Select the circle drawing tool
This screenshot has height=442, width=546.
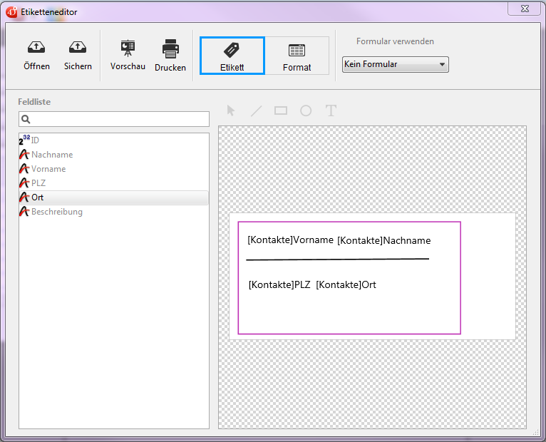(x=306, y=110)
